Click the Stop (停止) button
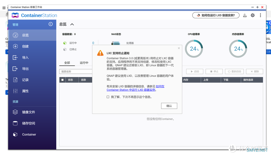Viewport: 271px width, 155px height. (214, 71)
